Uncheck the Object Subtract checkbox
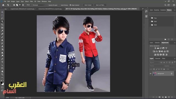Viewport: 176px width, 99px height. [70, 5]
